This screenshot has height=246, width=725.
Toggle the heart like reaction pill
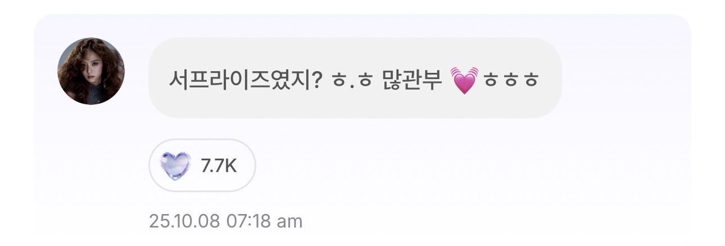pyautogui.click(x=202, y=165)
